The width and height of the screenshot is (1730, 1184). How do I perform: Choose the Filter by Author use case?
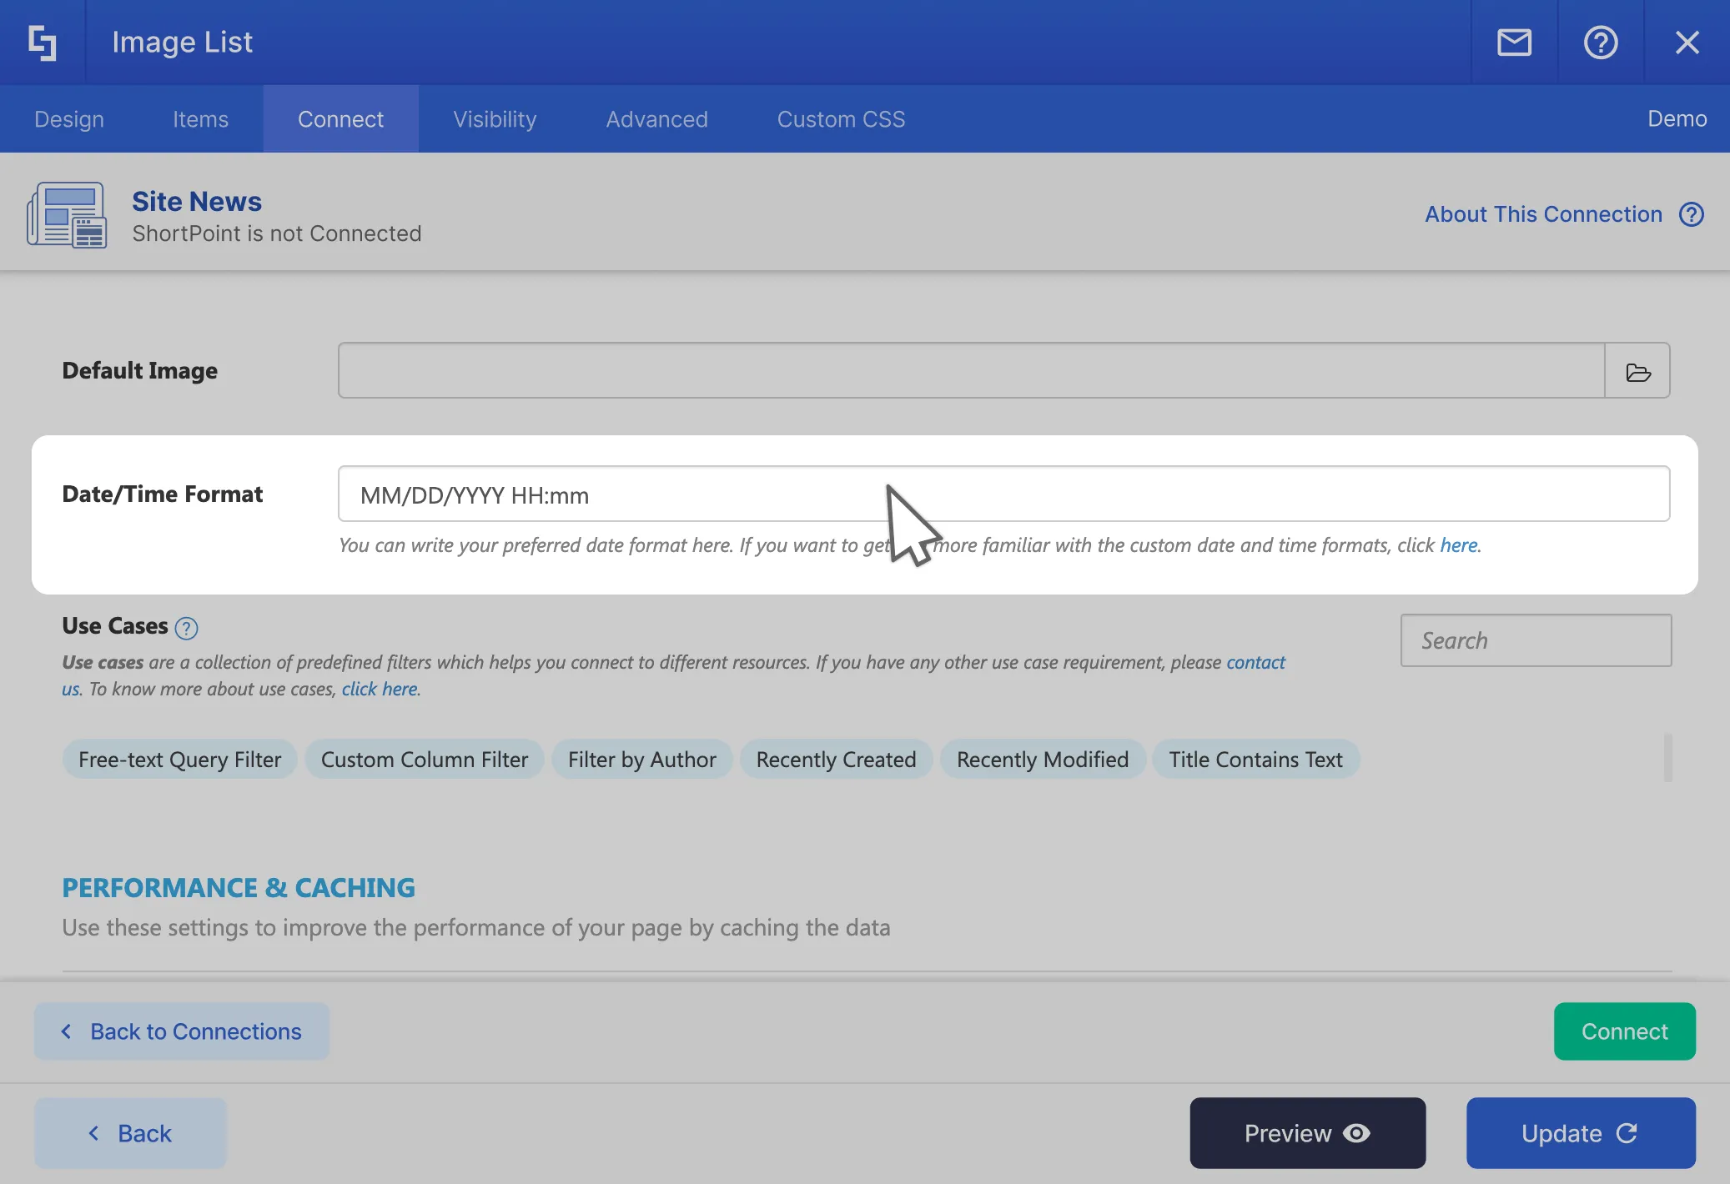(x=641, y=760)
